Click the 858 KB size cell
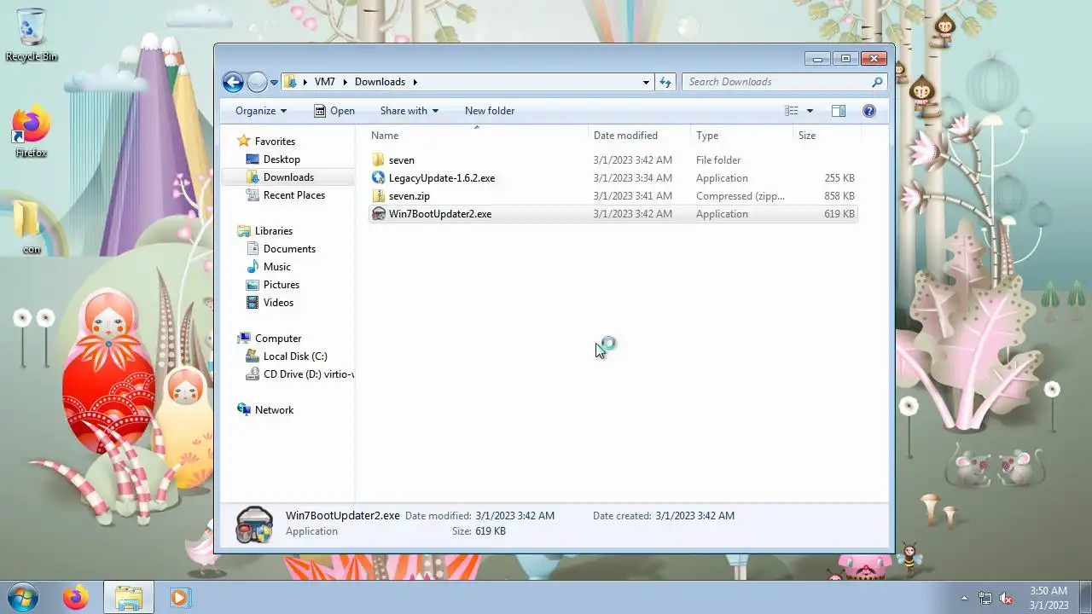The width and height of the screenshot is (1092, 614). (839, 196)
